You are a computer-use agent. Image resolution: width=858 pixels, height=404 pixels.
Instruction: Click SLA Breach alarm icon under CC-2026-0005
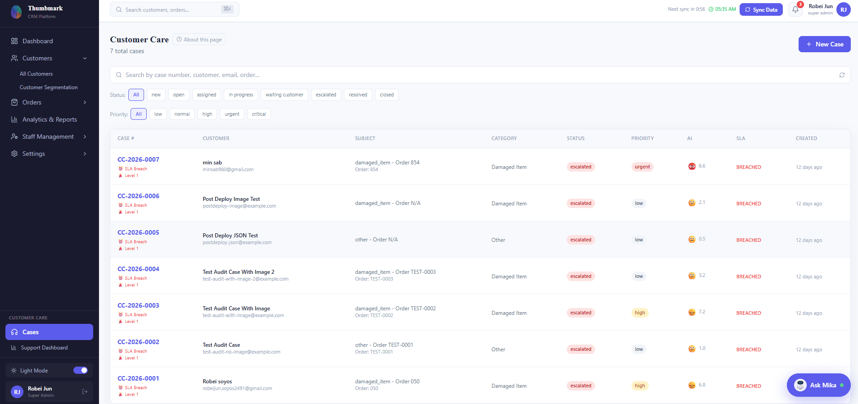pyautogui.click(x=121, y=242)
